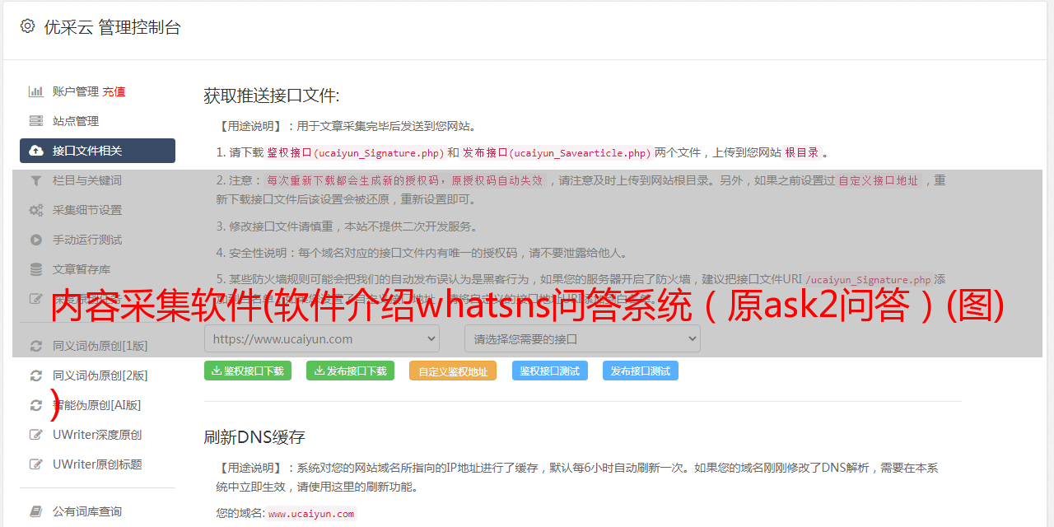
Task: Click the server icon for 站点管理
Action: (x=36, y=121)
